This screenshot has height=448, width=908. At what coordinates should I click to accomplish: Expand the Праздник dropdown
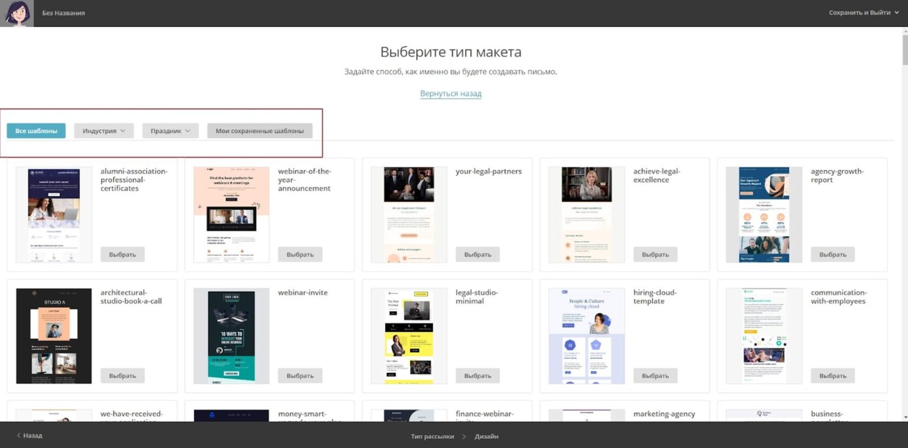tap(170, 131)
